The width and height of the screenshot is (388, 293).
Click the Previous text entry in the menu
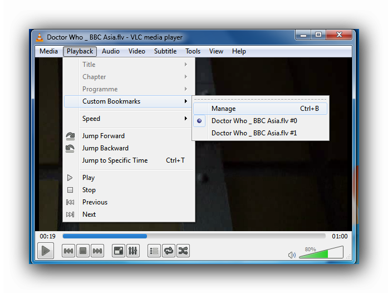tap(95, 202)
